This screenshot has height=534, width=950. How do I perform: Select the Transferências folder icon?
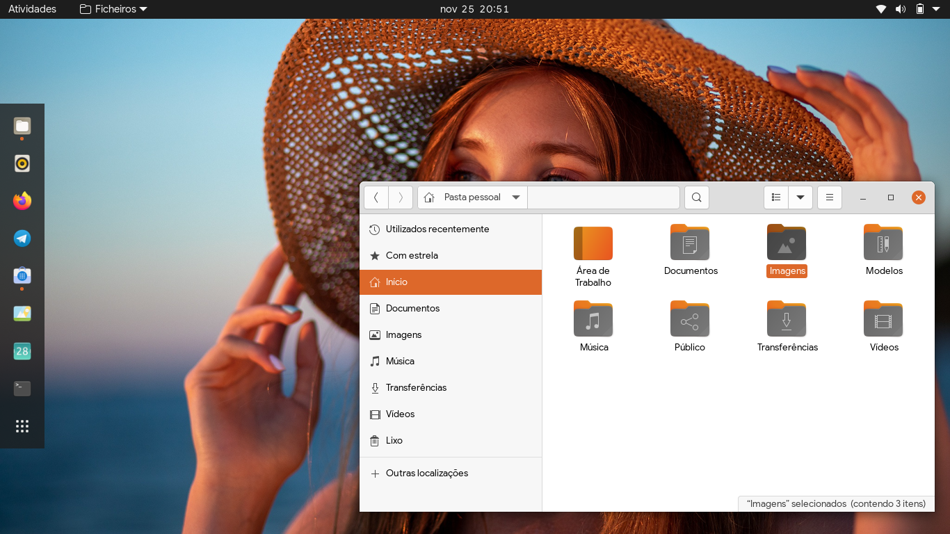click(787, 319)
